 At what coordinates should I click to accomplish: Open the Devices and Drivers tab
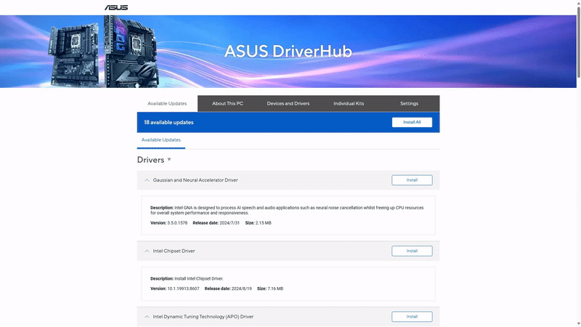(288, 103)
